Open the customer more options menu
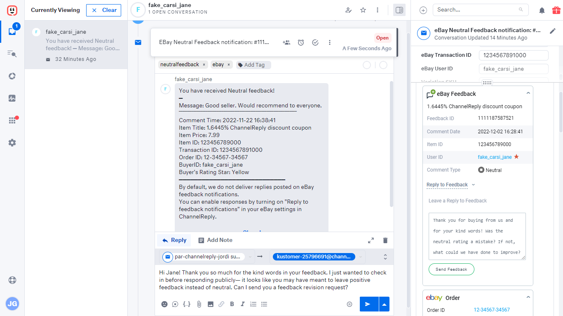Viewport: 563px width, 316px height. (378, 10)
